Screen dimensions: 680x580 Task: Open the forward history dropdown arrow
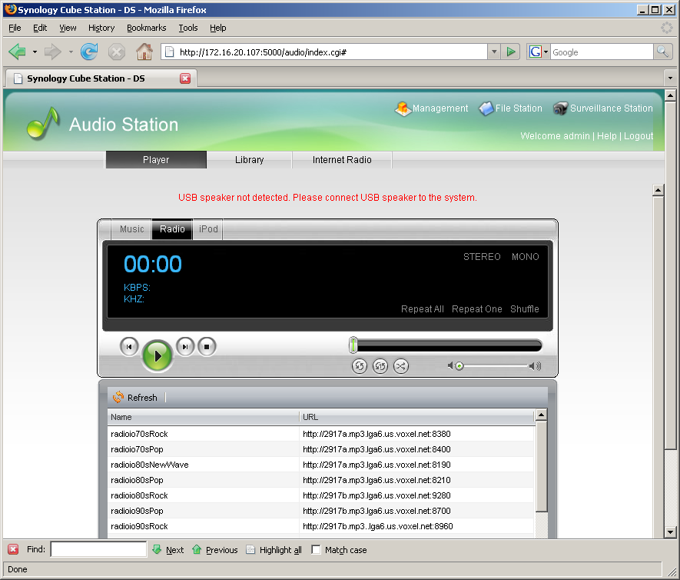coord(71,52)
